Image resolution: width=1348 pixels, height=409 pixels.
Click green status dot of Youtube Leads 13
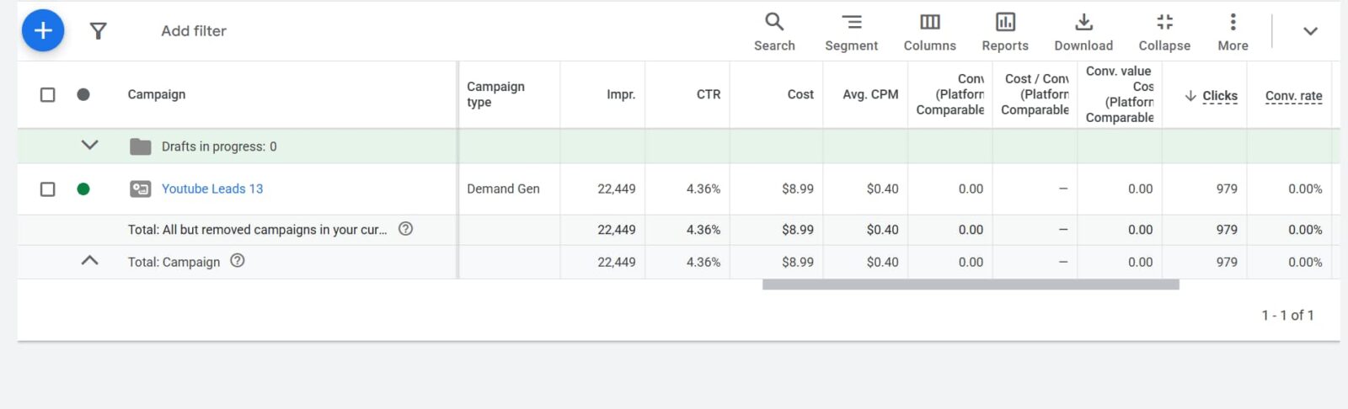83,189
